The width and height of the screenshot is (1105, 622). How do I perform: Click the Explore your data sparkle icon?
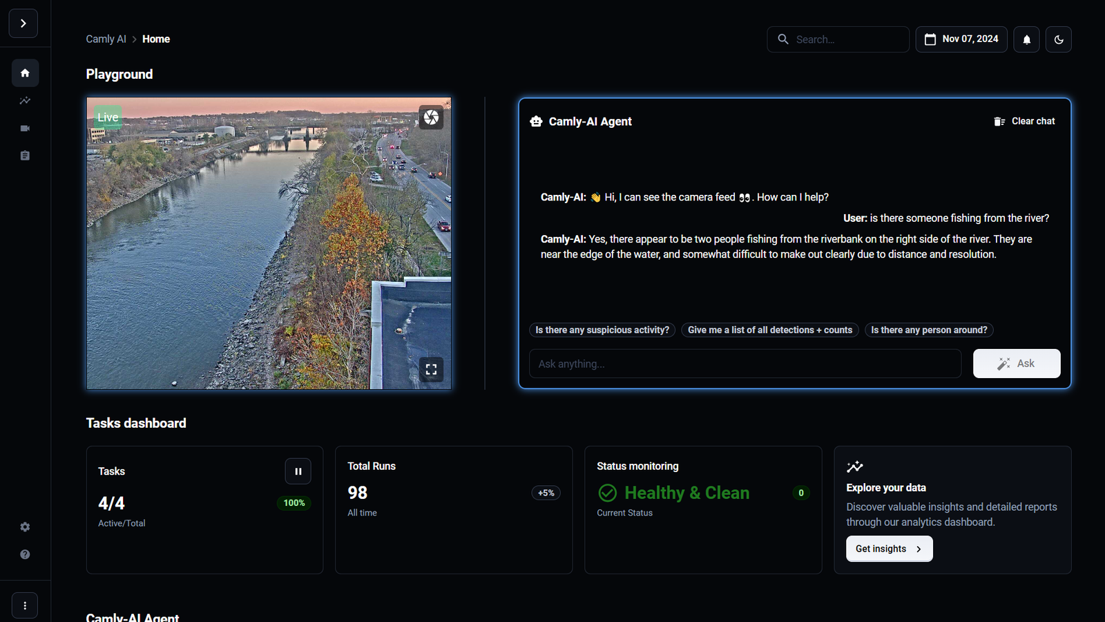pyautogui.click(x=855, y=466)
